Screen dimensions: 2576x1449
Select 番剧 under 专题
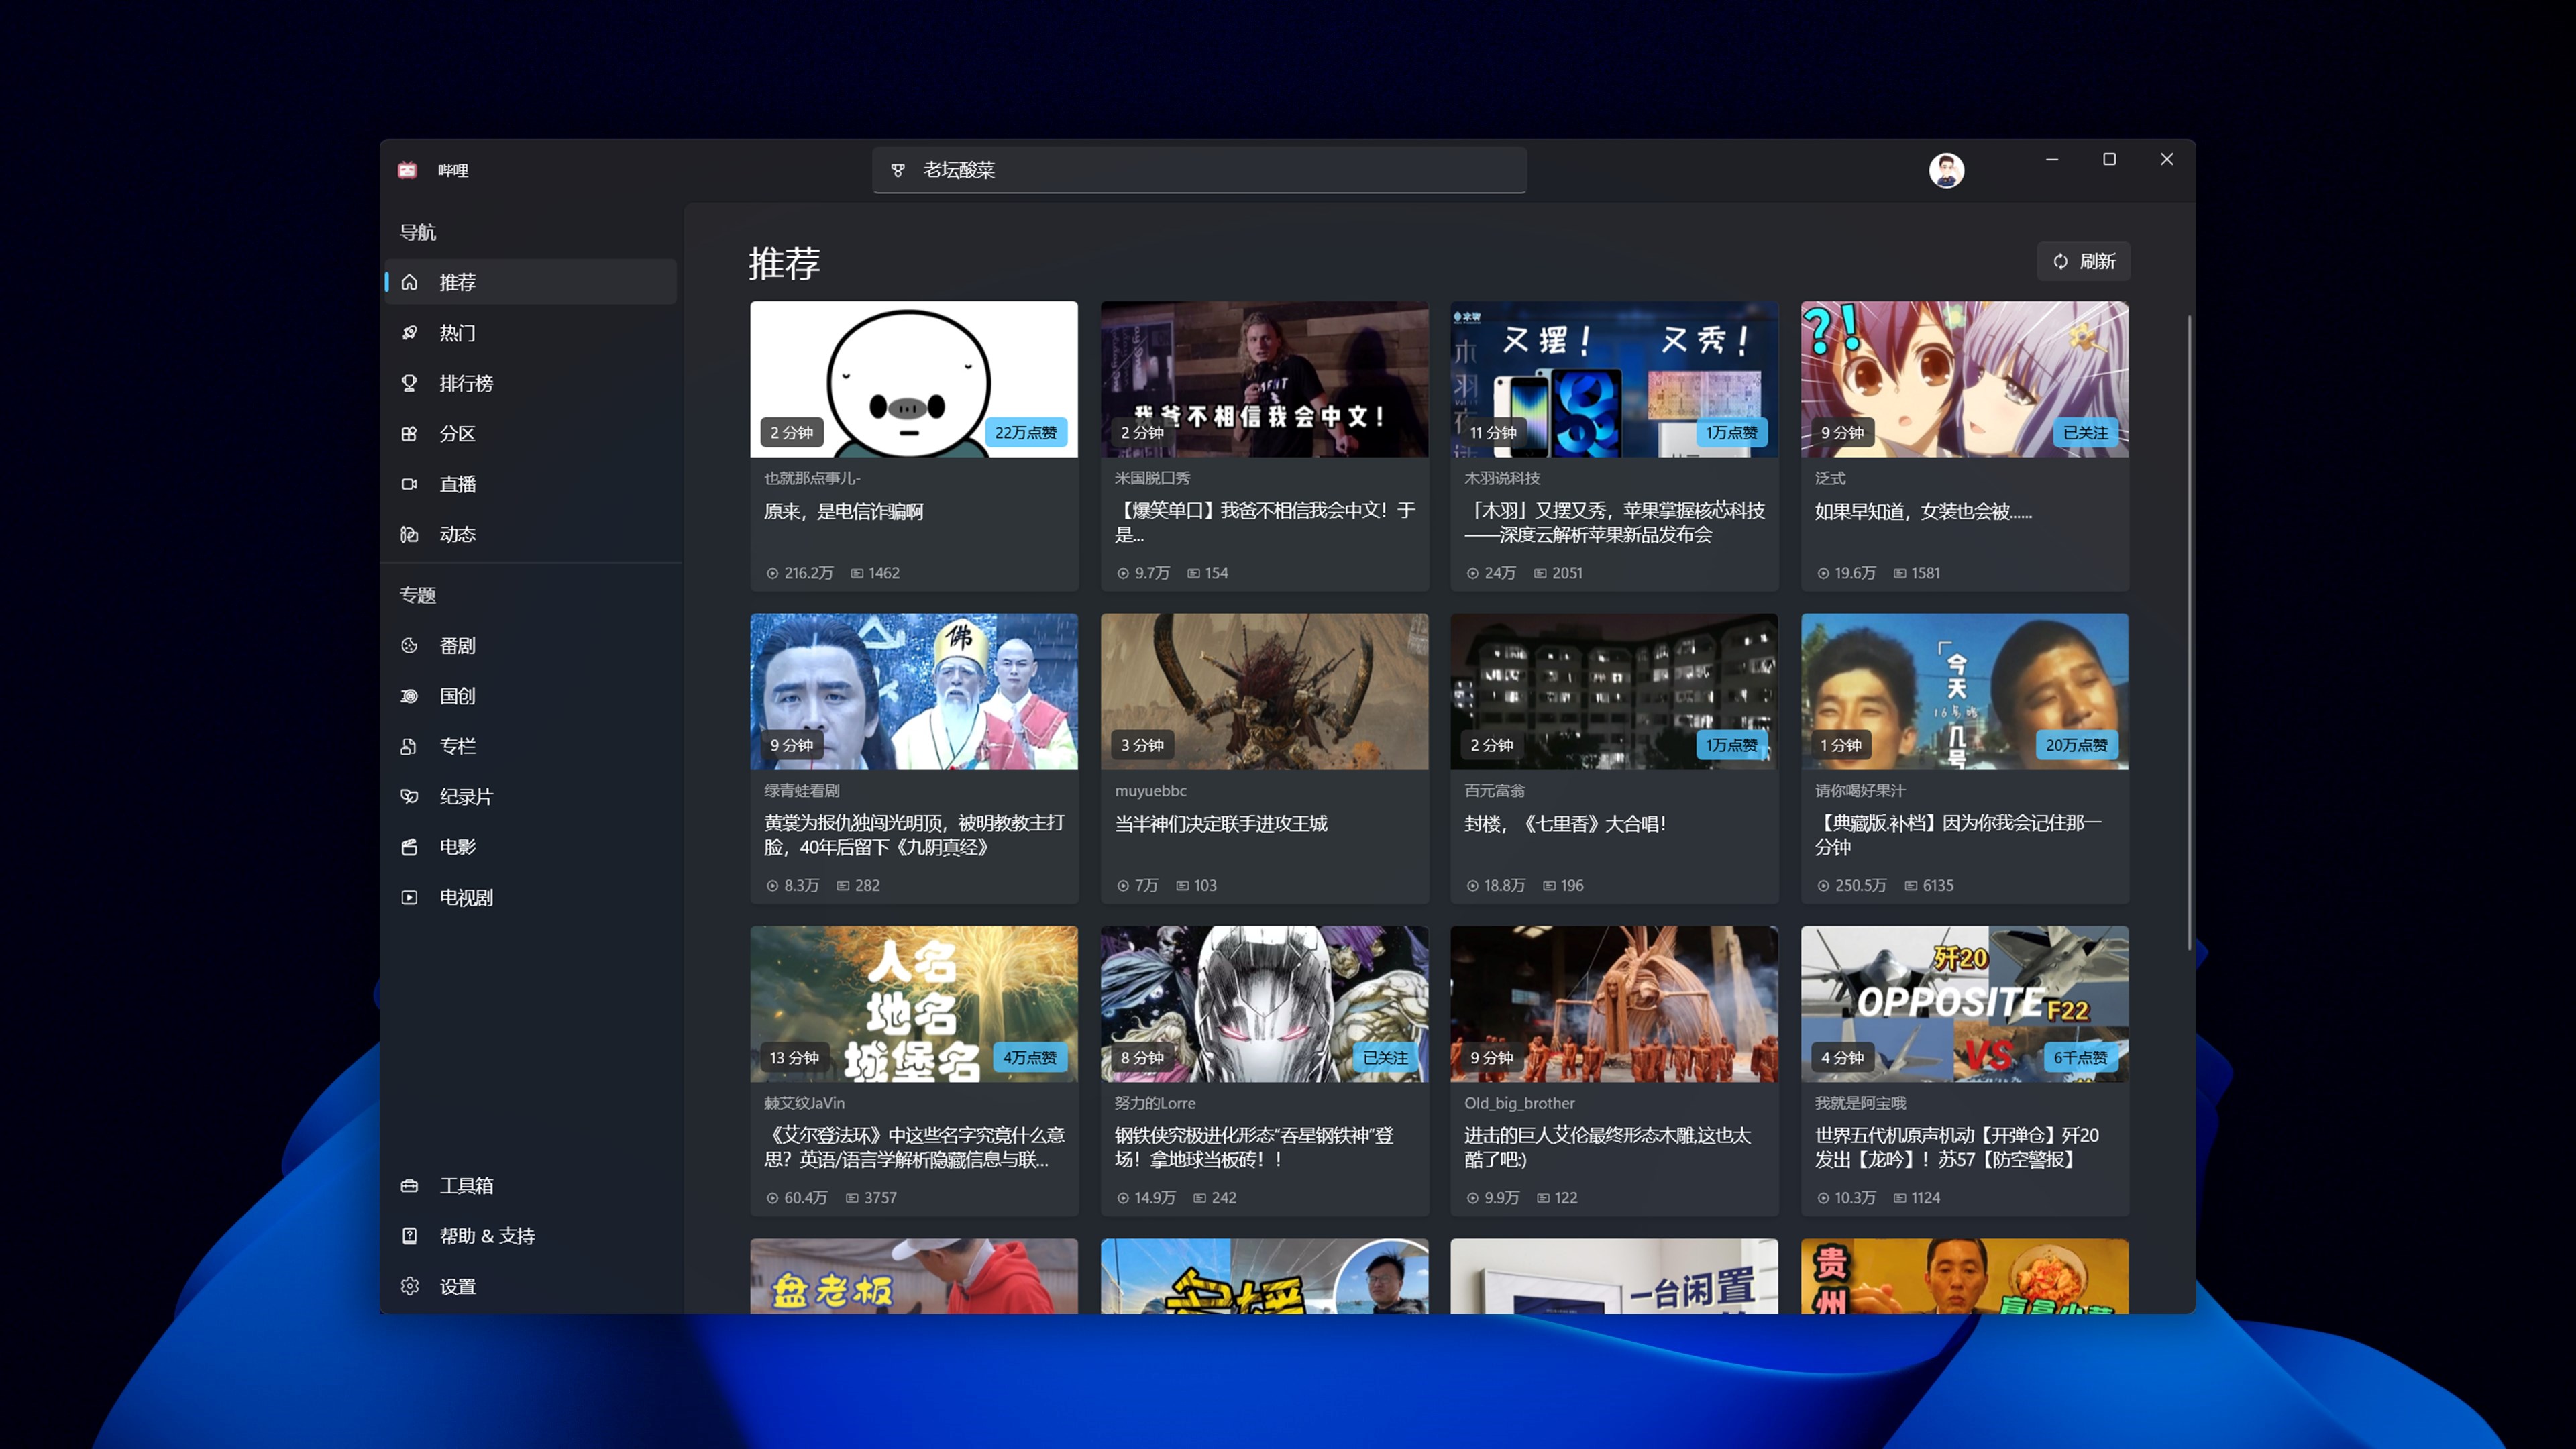pyautogui.click(x=531, y=645)
